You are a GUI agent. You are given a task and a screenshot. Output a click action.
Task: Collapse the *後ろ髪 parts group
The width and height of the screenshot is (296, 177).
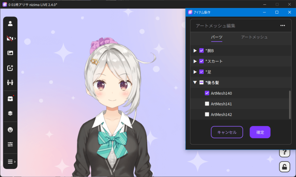[195, 83]
